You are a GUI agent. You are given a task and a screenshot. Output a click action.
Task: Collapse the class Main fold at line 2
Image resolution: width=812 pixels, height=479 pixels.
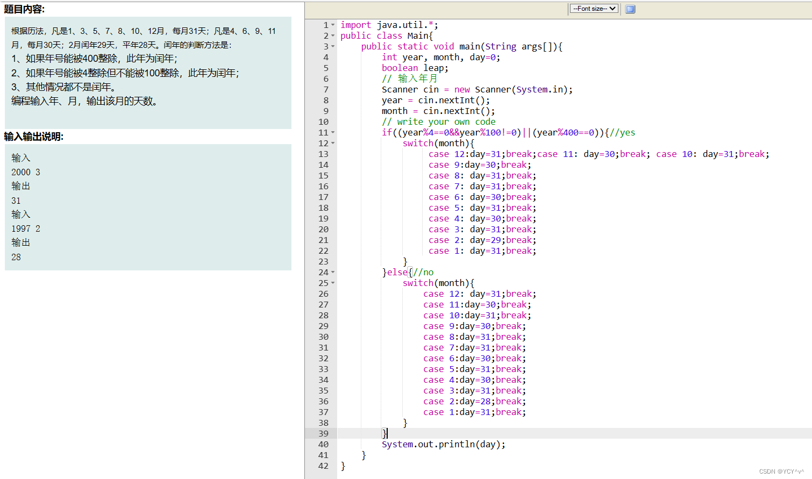[x=333, y=35]
